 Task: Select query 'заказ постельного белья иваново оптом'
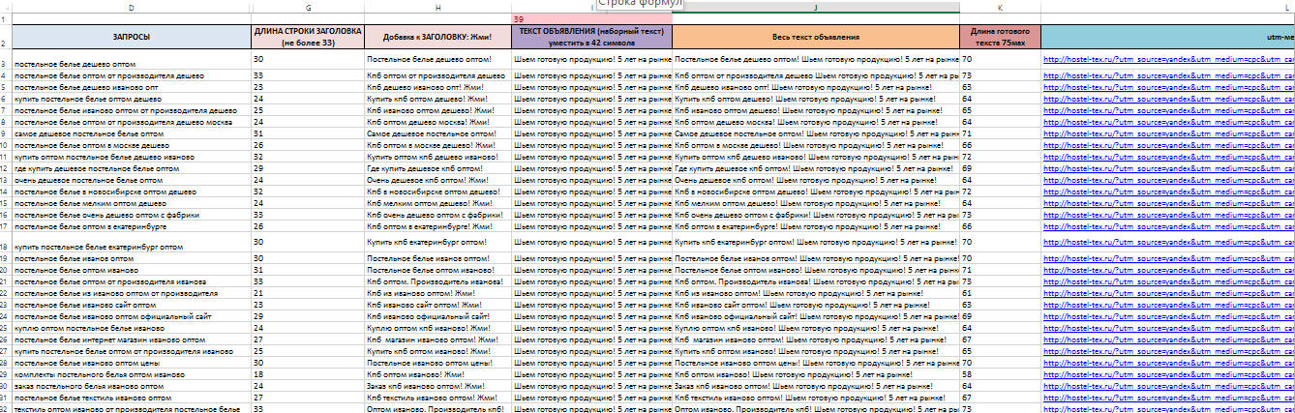tap(131, 385)
